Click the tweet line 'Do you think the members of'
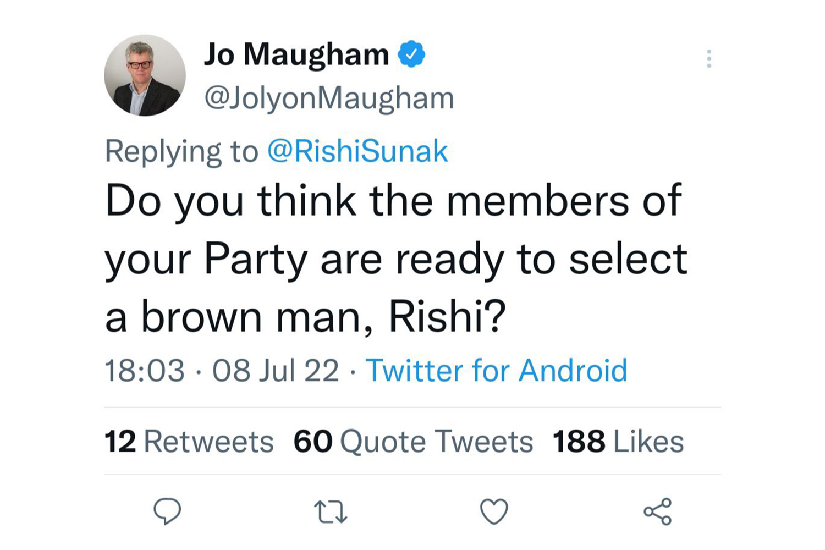Viewport: 825px width, 550px height. [393, 201]
